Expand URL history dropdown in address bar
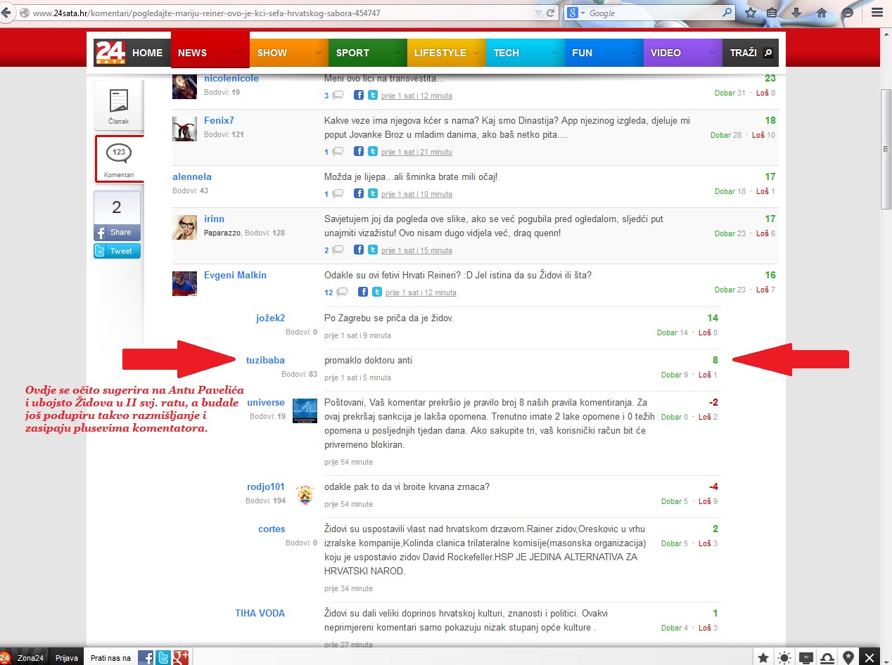Screen dimensions: 892x665 538,13
